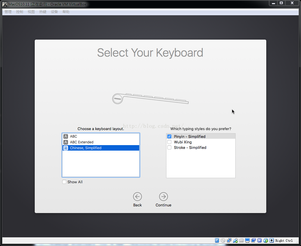The image size is (301, 246).
Task: Click the Continue arrow circle icon
Action: [x=163, y=197]
